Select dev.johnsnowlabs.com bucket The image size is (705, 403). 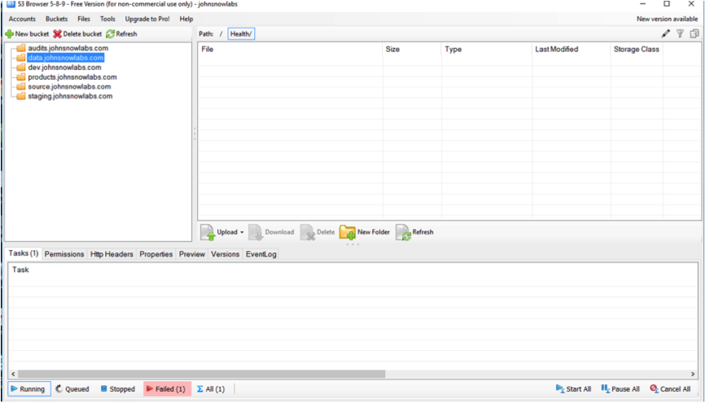coord(64,68)
